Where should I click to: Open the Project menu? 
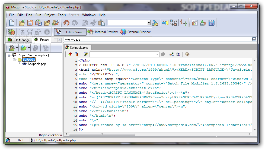(49, 15)
